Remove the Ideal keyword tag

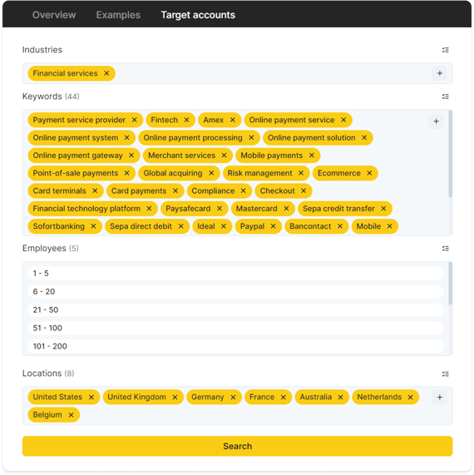point(223,226)
